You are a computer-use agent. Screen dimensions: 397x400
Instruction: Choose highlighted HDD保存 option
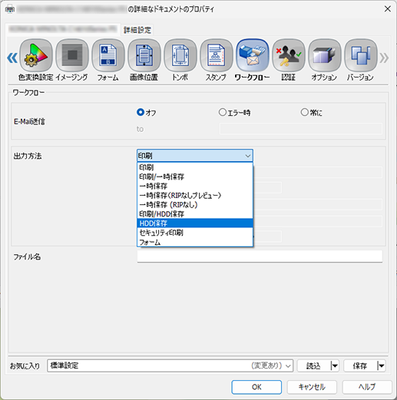pos(195,223)
